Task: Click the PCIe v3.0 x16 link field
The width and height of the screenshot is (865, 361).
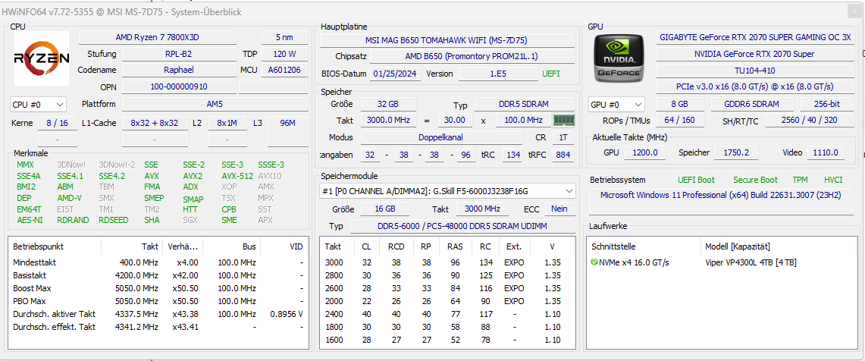Action: coord(755,86)
